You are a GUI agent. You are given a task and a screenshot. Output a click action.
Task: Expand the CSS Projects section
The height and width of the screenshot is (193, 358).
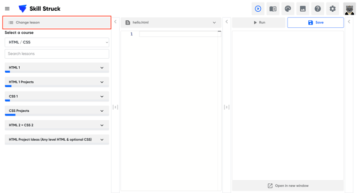coord(57,111)
